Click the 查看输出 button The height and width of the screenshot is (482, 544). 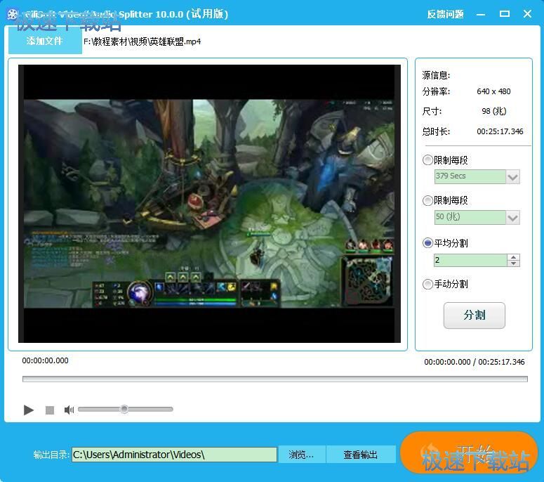point(361,455)
